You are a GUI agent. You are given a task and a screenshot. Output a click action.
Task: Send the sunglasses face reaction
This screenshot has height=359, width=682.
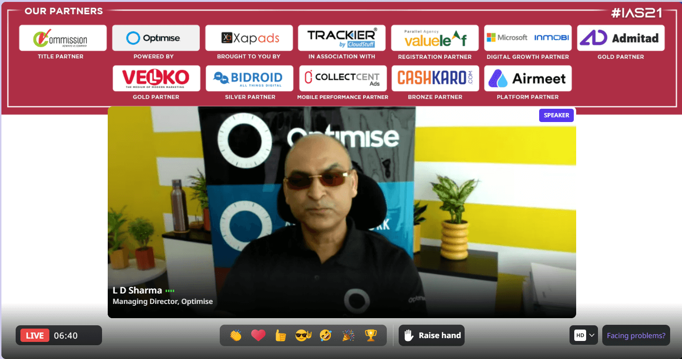click(303, 336)
